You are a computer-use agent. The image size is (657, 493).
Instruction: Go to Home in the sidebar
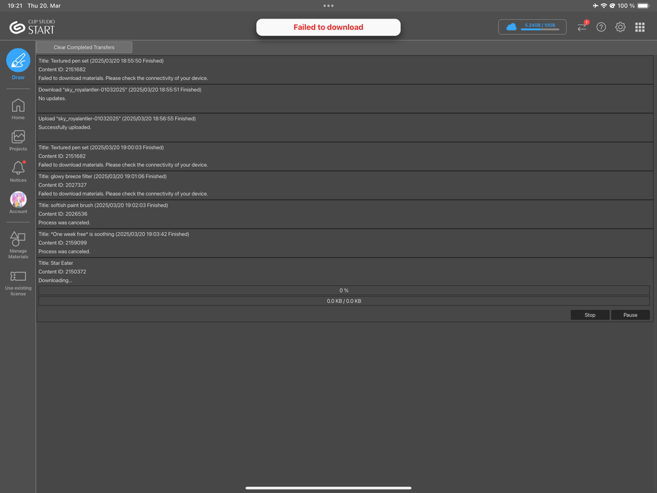[18, 109]
